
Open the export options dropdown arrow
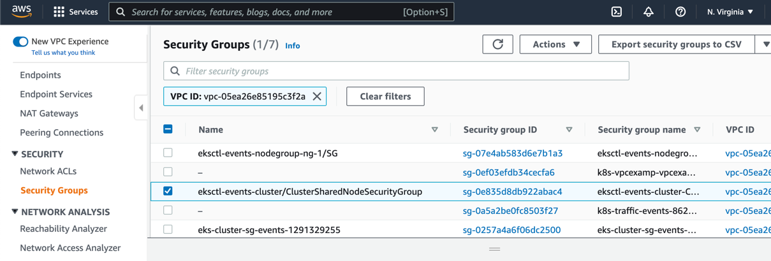tap(765, 44)
